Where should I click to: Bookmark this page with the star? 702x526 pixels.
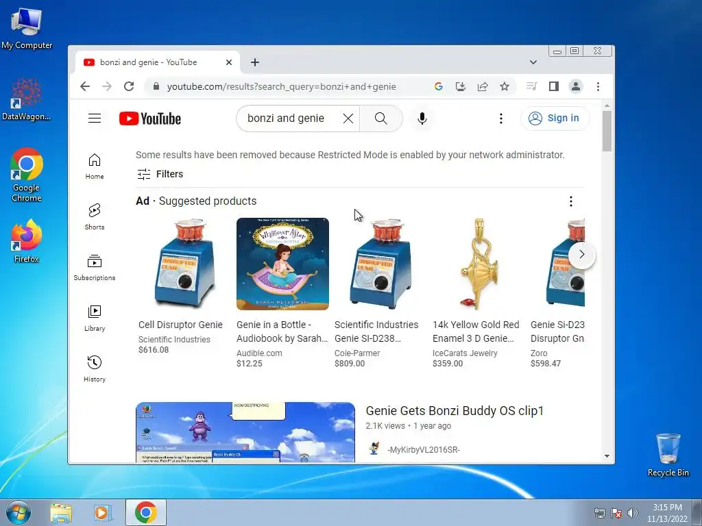coord(505,86)
